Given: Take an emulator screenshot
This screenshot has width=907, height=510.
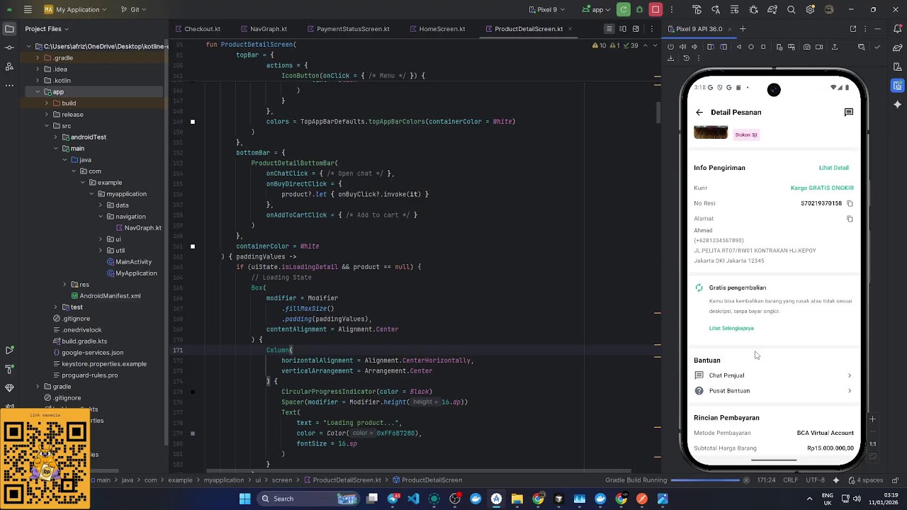Looking at the screenshot, I should [x=806, y=47].
